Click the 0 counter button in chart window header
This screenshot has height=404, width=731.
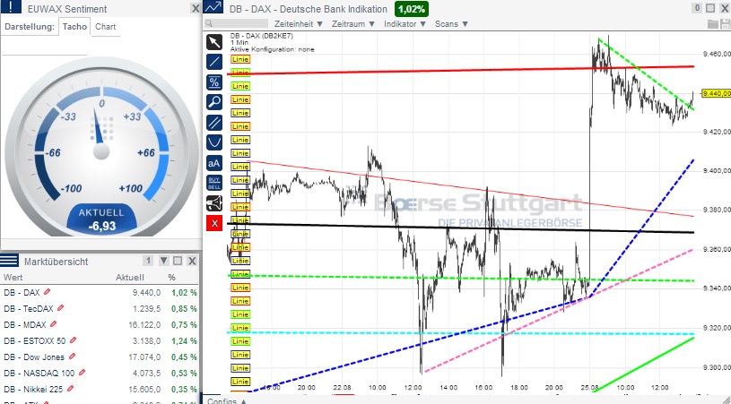pos(697,8)
